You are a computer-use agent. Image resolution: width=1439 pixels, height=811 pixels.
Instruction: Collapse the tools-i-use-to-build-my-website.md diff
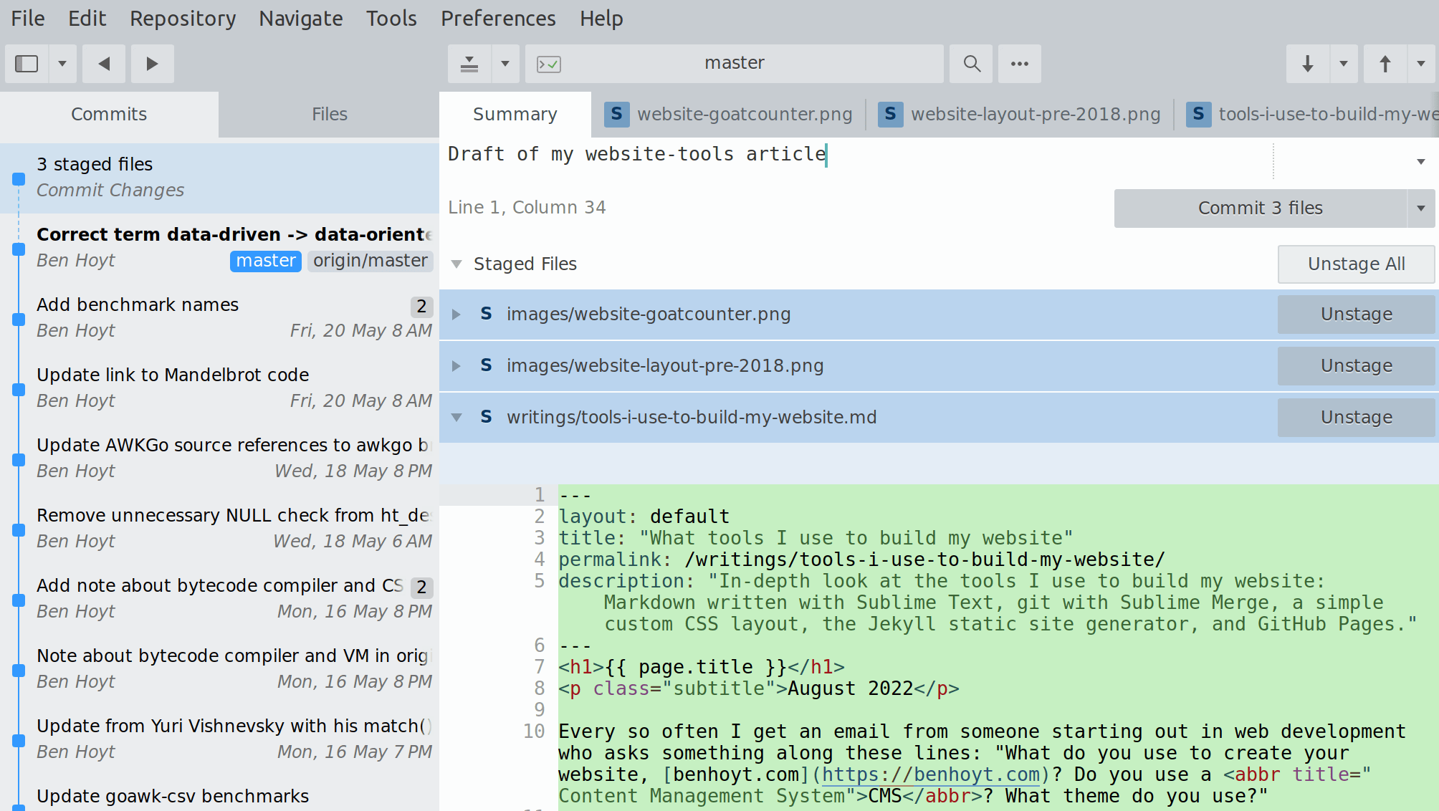456,417
